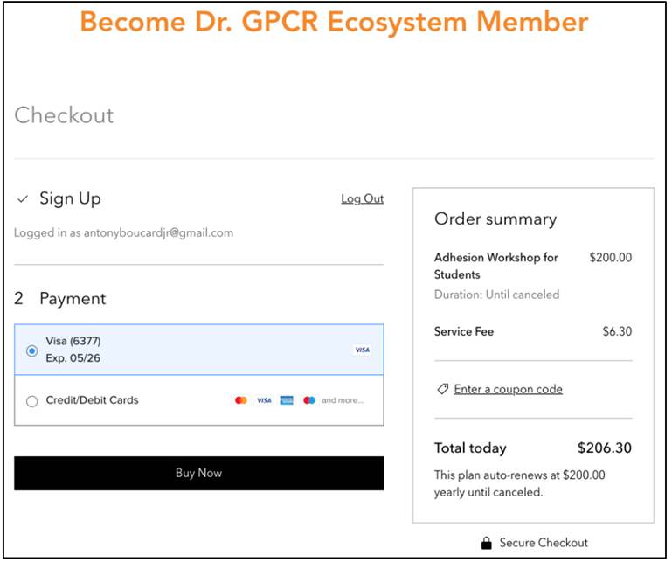
Task: Click the Mastercard logo icon
Action: coord(241,400)
